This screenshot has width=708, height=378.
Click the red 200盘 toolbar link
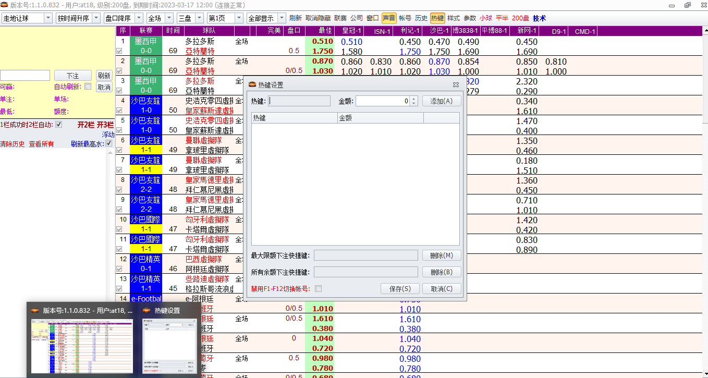pos(520,18)
